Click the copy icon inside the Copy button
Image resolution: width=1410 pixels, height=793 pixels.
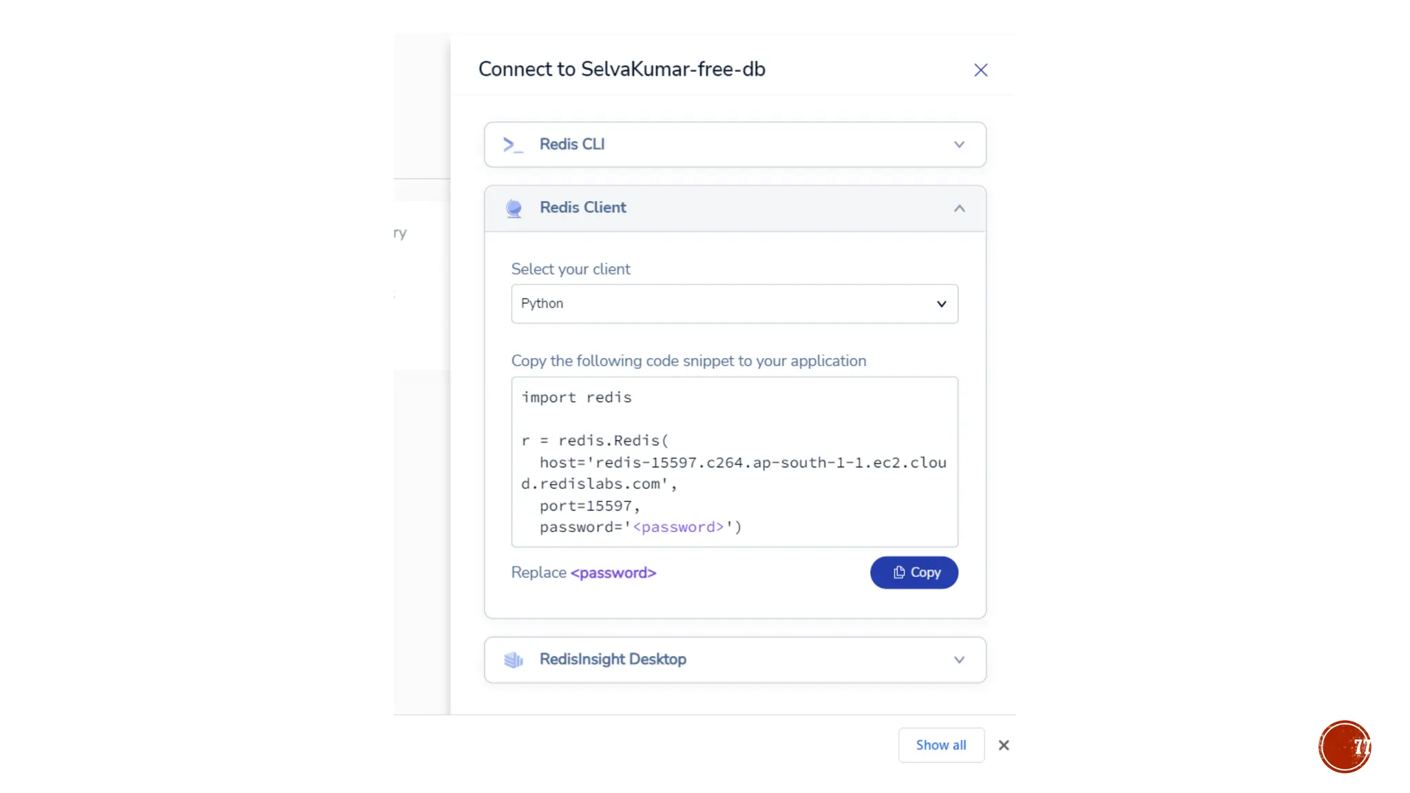pos(899,573)
